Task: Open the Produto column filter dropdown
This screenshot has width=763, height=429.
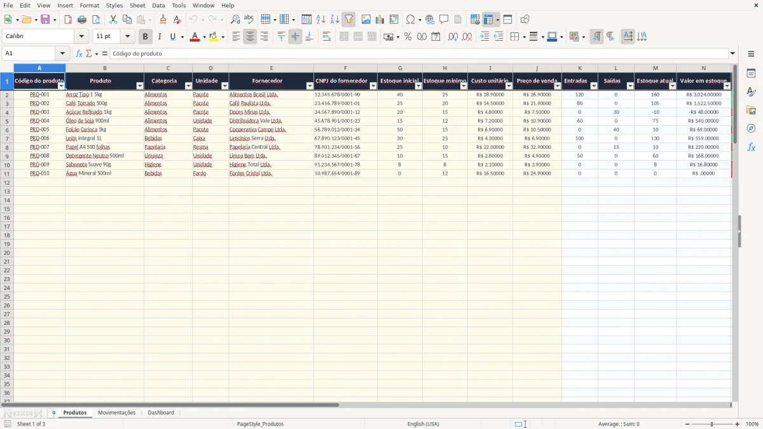Action: coord(140,86)
